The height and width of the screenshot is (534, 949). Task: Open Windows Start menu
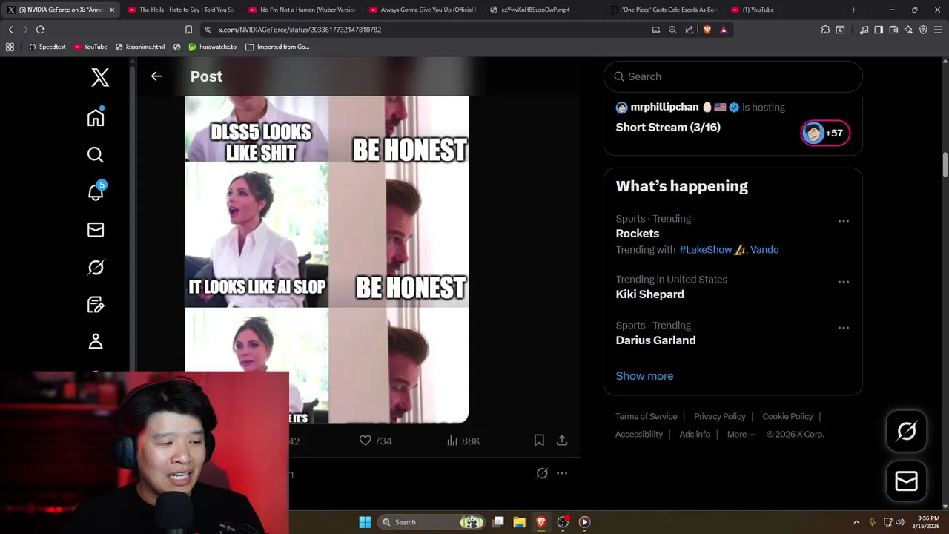(365, 522)
